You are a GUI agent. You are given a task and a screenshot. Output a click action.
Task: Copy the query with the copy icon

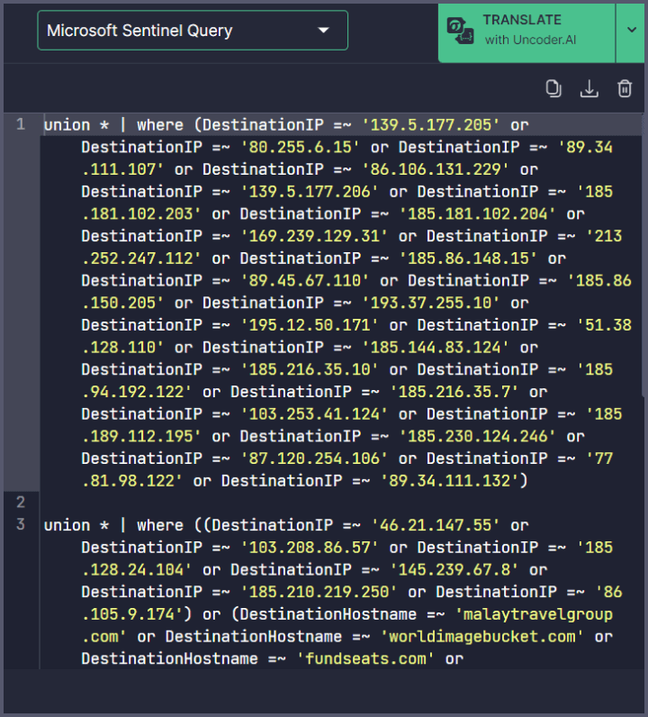coord(553,88)
